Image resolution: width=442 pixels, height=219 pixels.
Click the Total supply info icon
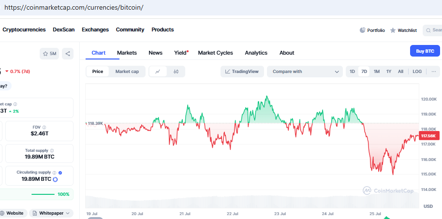click(52, 150)
